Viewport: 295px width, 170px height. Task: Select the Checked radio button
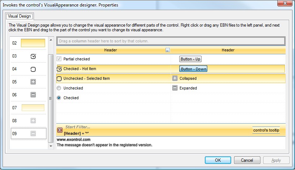59,98
